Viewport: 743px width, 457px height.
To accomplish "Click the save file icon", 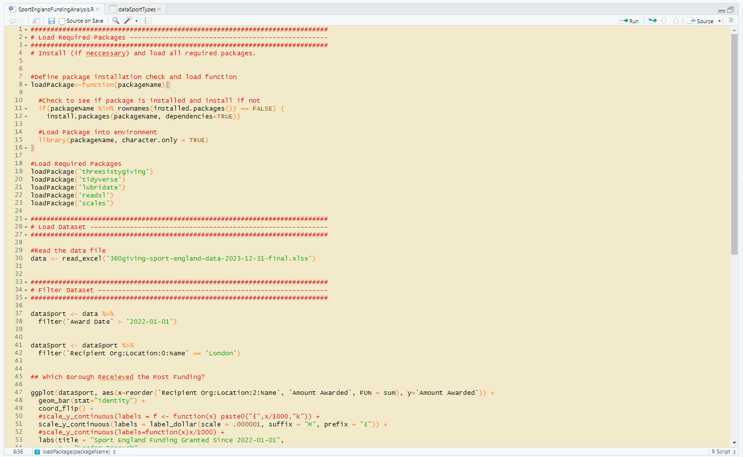I will pos(51,20).
